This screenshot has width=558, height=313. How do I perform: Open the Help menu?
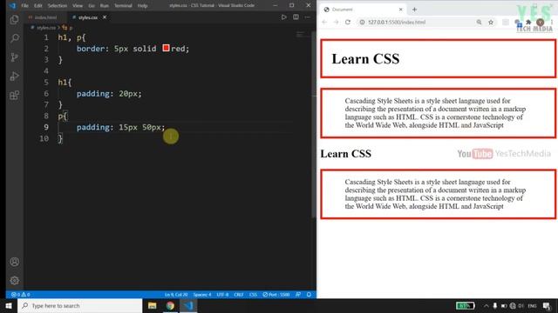pyautogui.click(x=142, y=6)
